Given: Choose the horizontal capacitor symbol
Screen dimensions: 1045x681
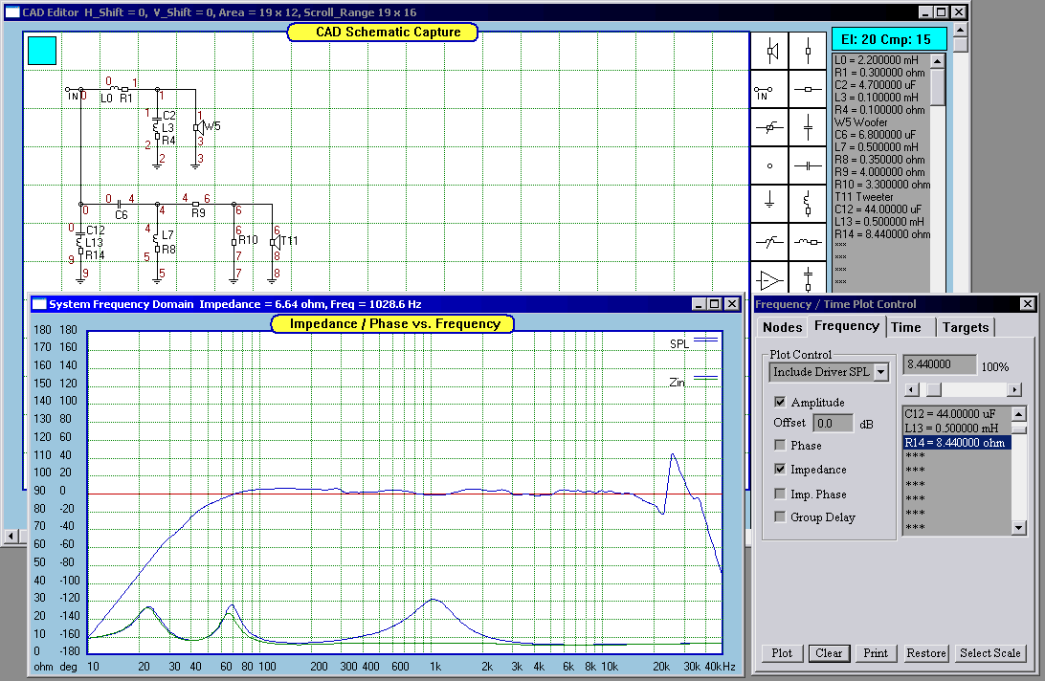Looking at the screenshot, I should (x=809, y=165).
